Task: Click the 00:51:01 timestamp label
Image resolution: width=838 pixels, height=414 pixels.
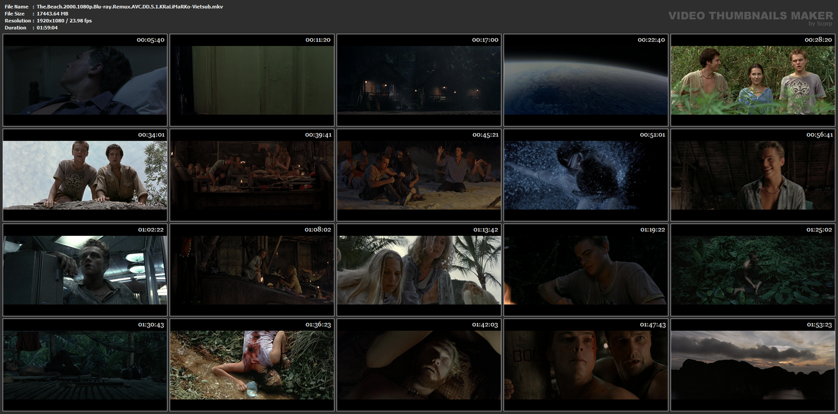Action: [x=652, y=135]
